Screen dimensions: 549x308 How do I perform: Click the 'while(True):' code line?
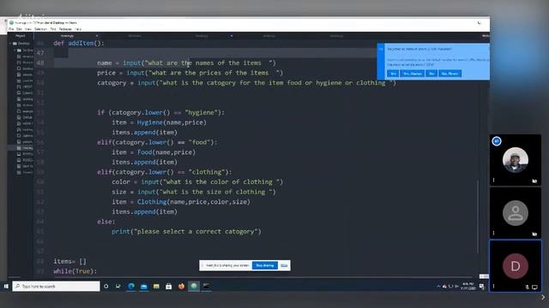pos(75,271)
